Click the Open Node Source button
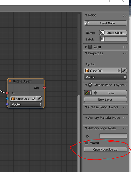Viewport: 131px width, 172px height. [x=105, y=149]
